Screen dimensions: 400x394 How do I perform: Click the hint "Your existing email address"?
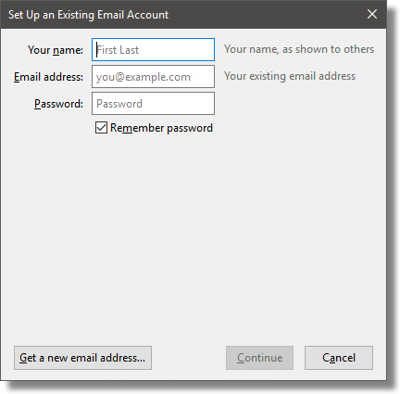click(x=290, y=76)
